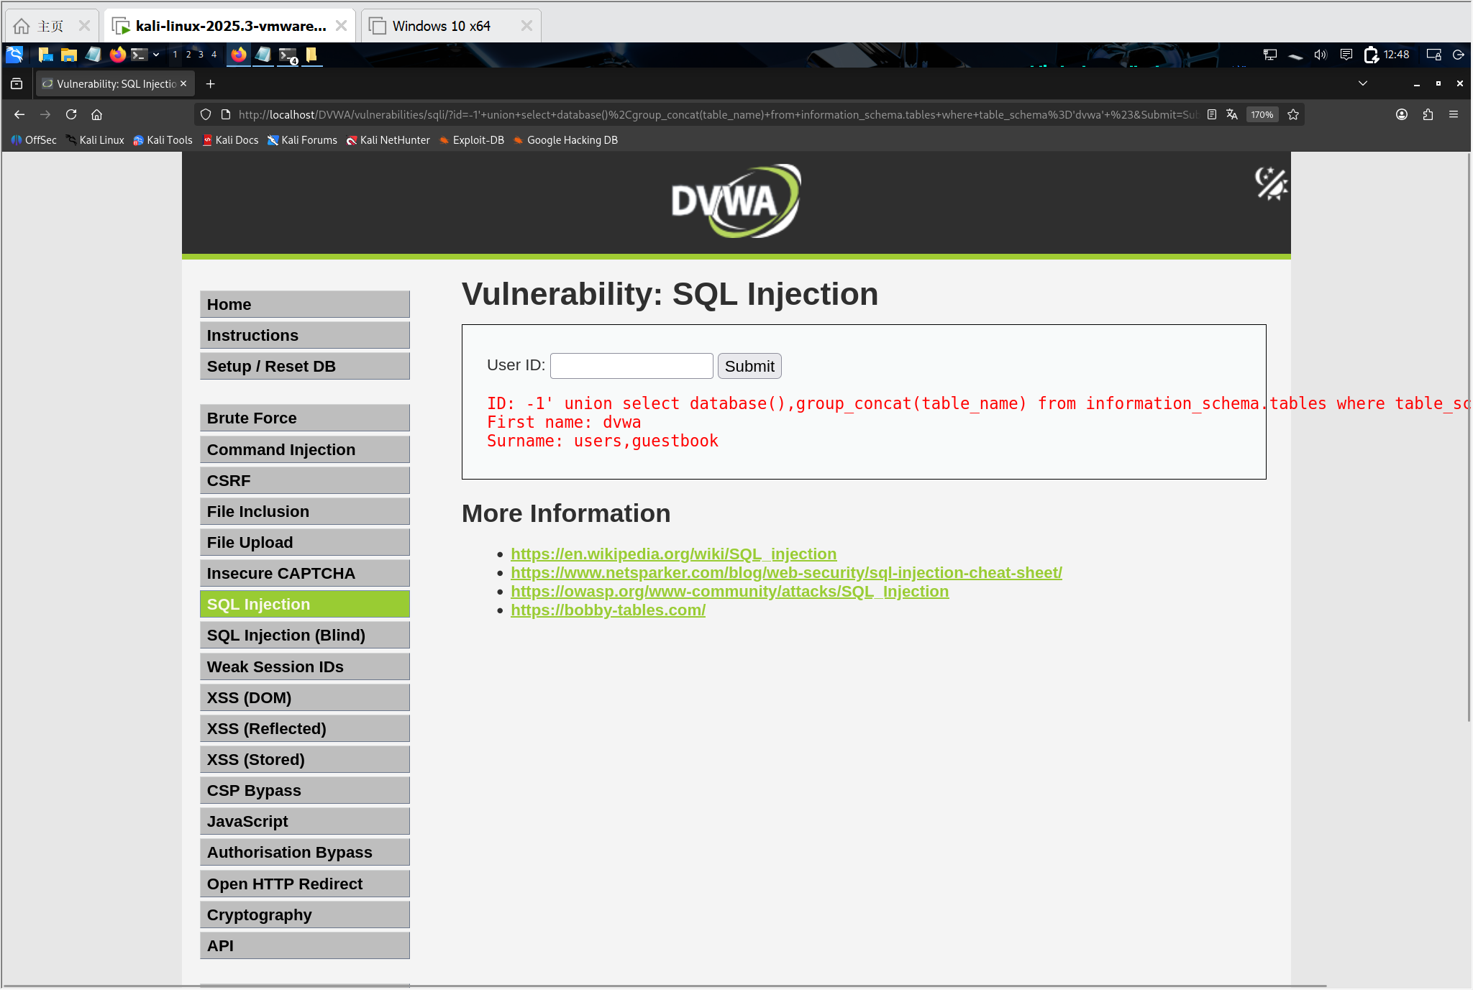The width and height of the screenshot is (1473, 990).
Task: Click the Firefox account icon
Action: [1402, 114]
